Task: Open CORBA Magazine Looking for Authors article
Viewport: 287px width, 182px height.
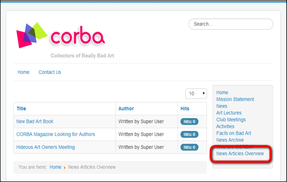Action: point(55,134)
